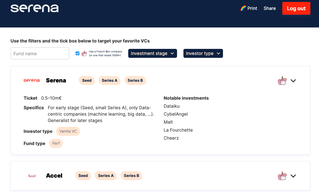319x192 pixels.
Task: Select the Series A tag on Serena card
Action: tap(109, 81)
